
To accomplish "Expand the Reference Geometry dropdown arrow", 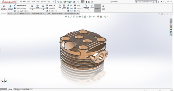I will 86,11.
